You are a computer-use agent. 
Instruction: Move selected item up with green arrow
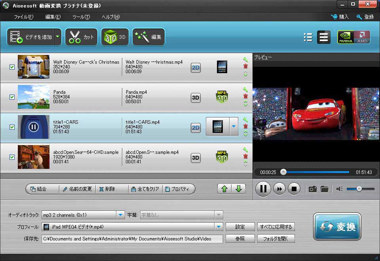[224, 189]
